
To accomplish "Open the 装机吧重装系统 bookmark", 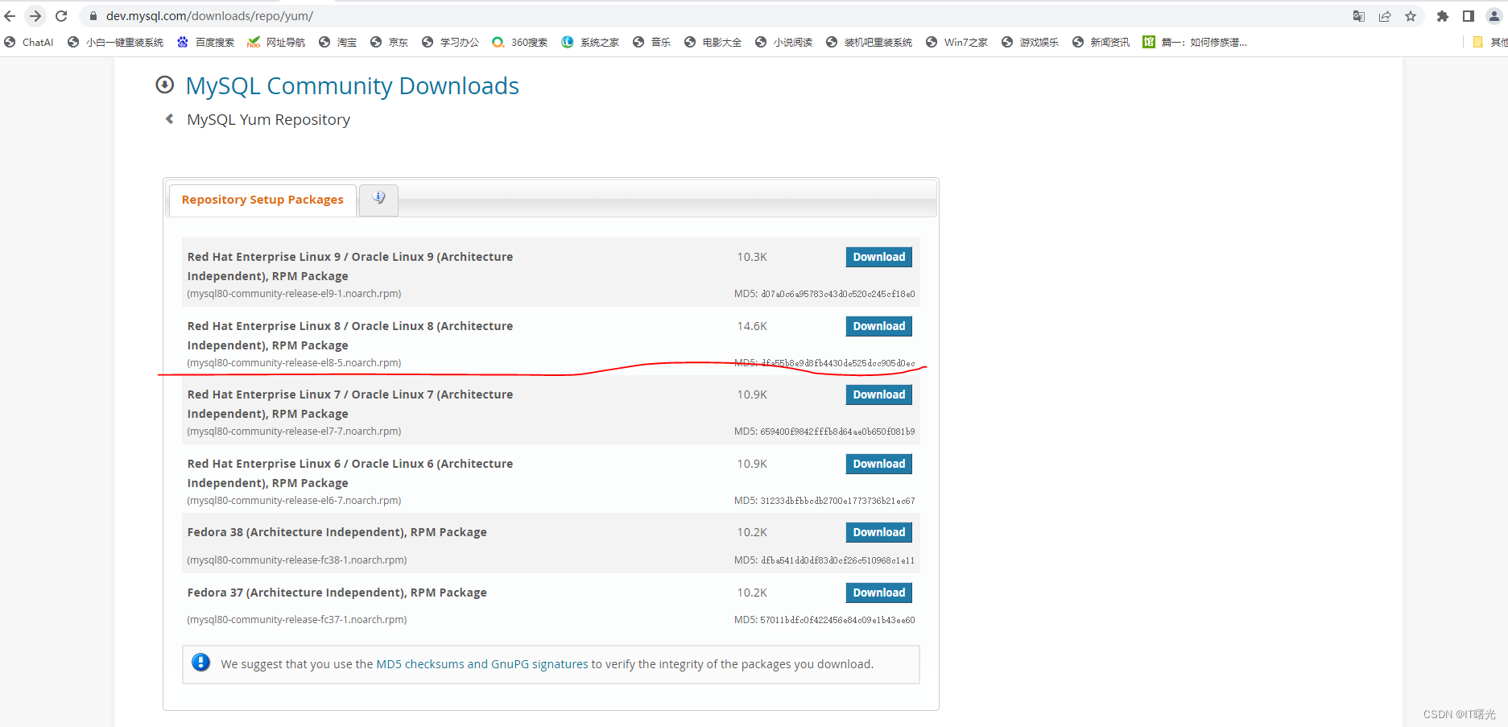I will [870, 42].
